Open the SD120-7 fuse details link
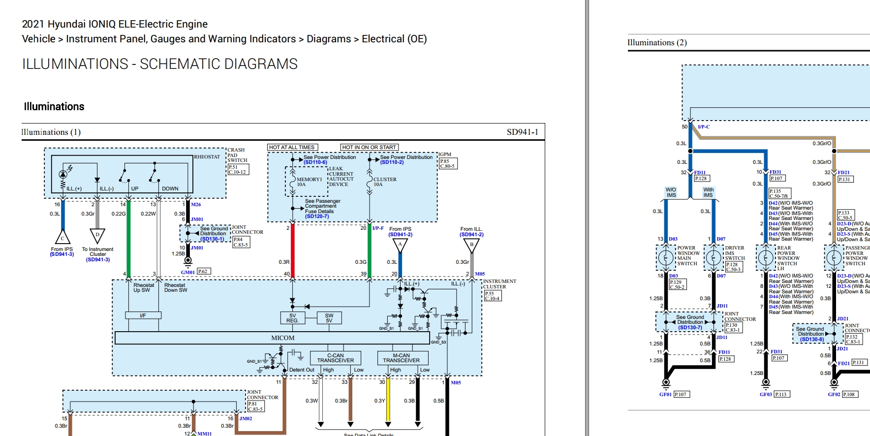This screenshot has width=870, height=436. pyautogui.click(x=317, y=217)
